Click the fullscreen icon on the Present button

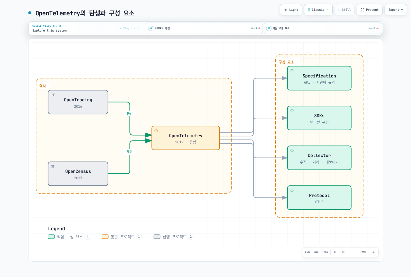point(362,10)
